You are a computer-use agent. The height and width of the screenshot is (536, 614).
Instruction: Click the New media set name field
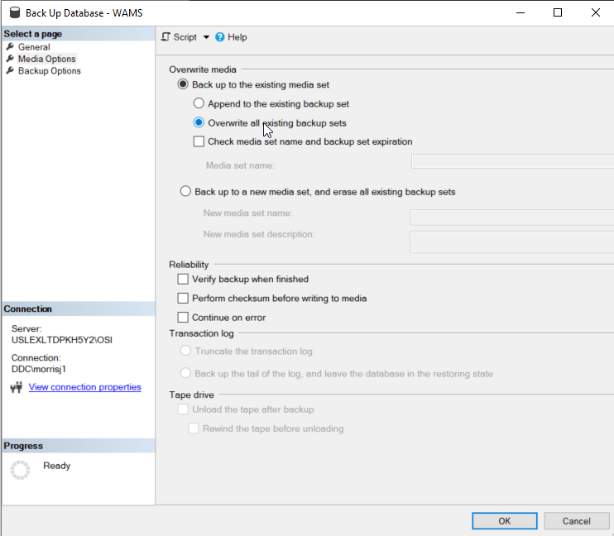[511, 218]
